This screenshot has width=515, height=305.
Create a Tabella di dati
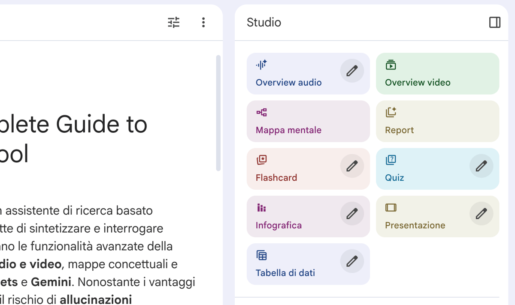coord(285,272)
